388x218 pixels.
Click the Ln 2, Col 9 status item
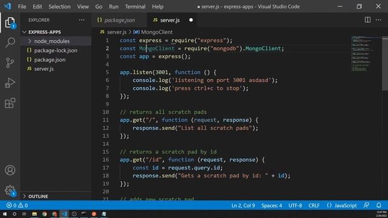pyautogui.click(x=243, y=205)
